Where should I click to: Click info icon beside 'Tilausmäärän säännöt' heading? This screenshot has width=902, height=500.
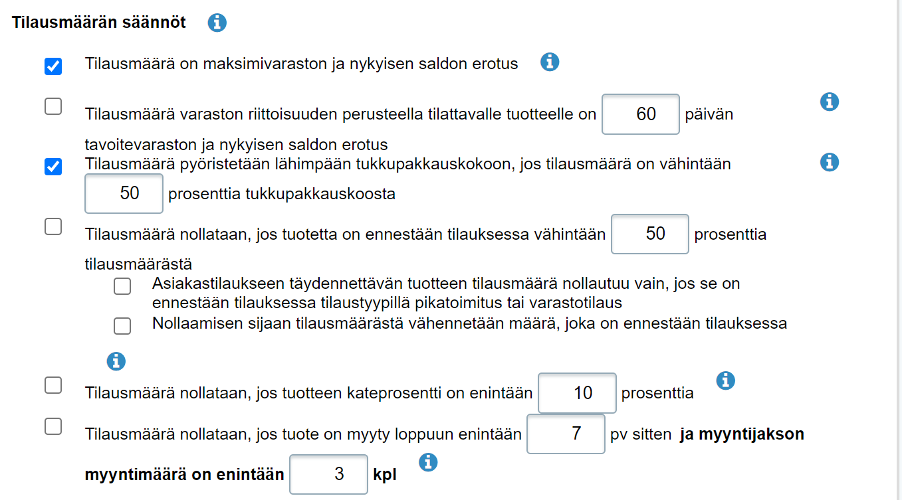click(217, 23)
